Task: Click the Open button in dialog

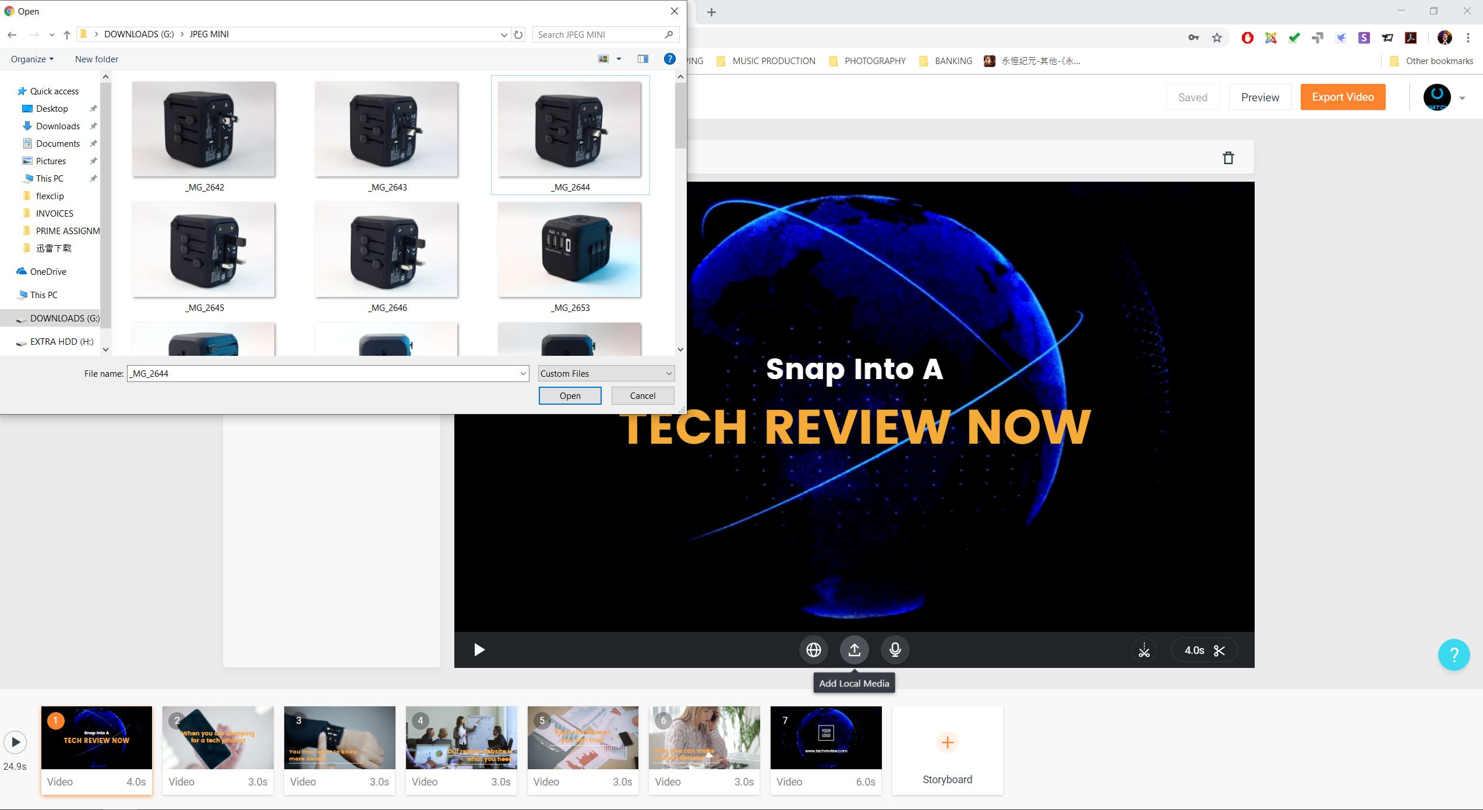Action: [x=570, y=396]
